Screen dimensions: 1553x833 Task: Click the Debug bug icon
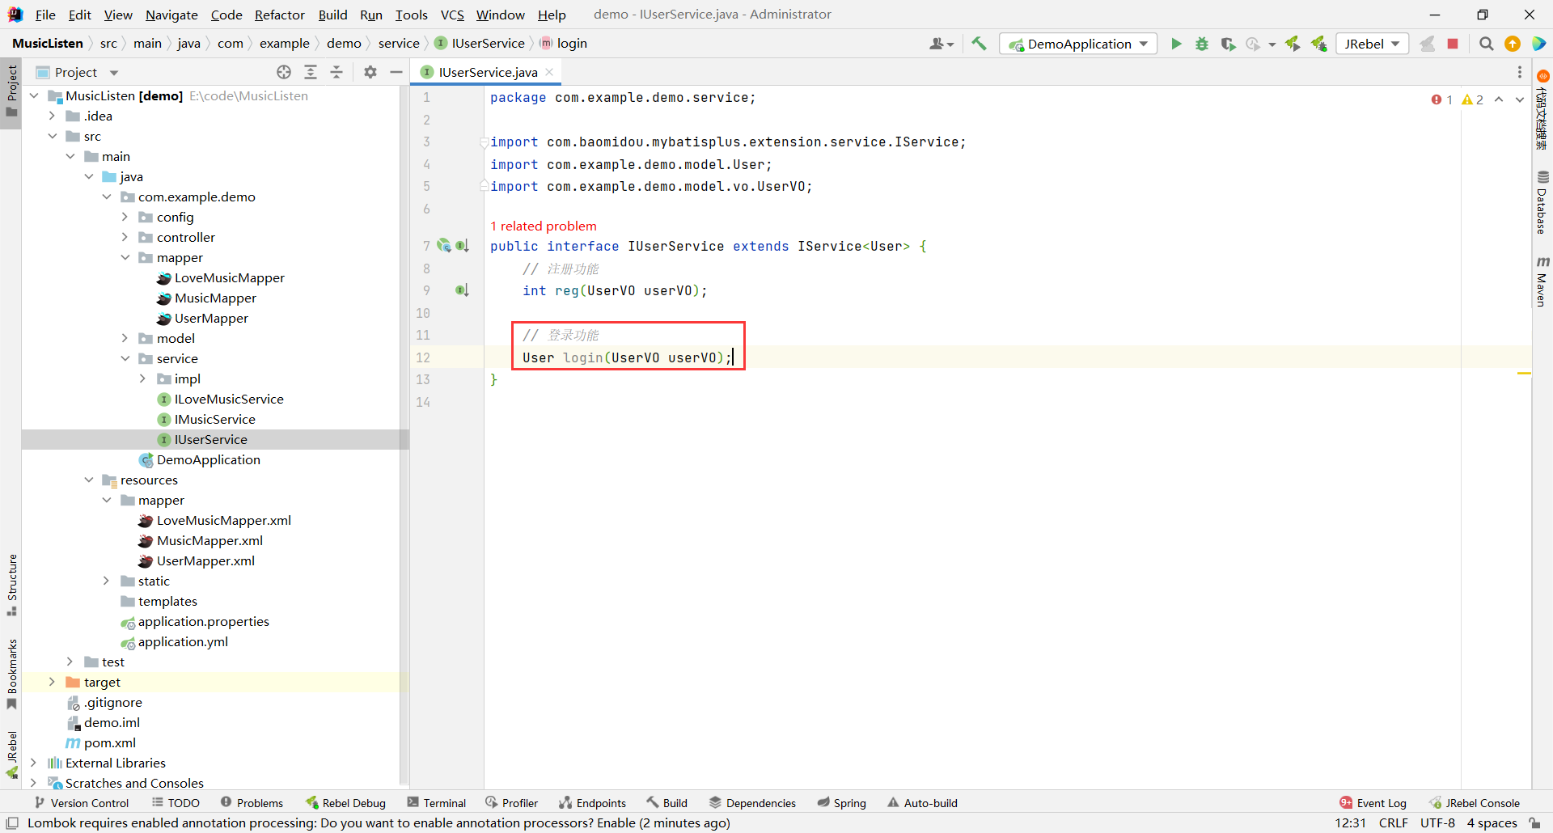[1202, 44]
